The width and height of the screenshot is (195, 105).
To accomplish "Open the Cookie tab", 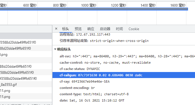I will [x=134, y=29].
